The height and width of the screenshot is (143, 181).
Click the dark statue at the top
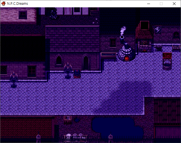tap(54, 14)
